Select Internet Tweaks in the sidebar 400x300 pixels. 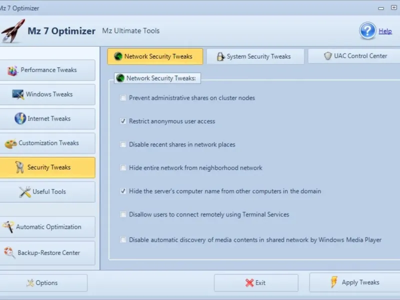pyautogui.click(x=47, y=118)
